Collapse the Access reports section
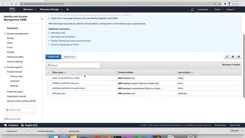Viewport: 245px width, 138px height. pyautogui.click(x=5, y=67)
